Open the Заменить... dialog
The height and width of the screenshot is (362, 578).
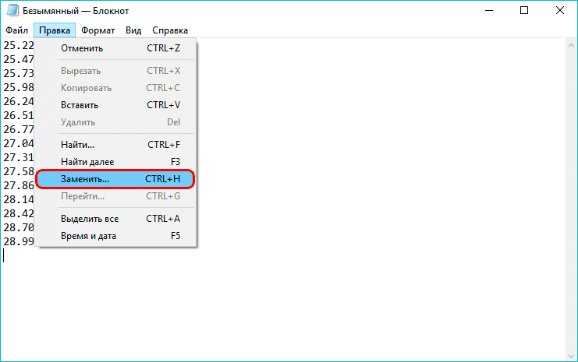85,179
